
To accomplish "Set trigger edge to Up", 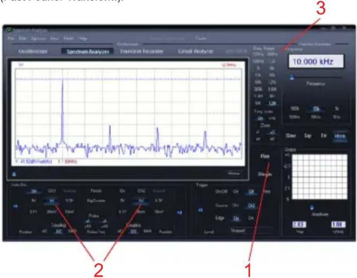I will coord(236,218).
